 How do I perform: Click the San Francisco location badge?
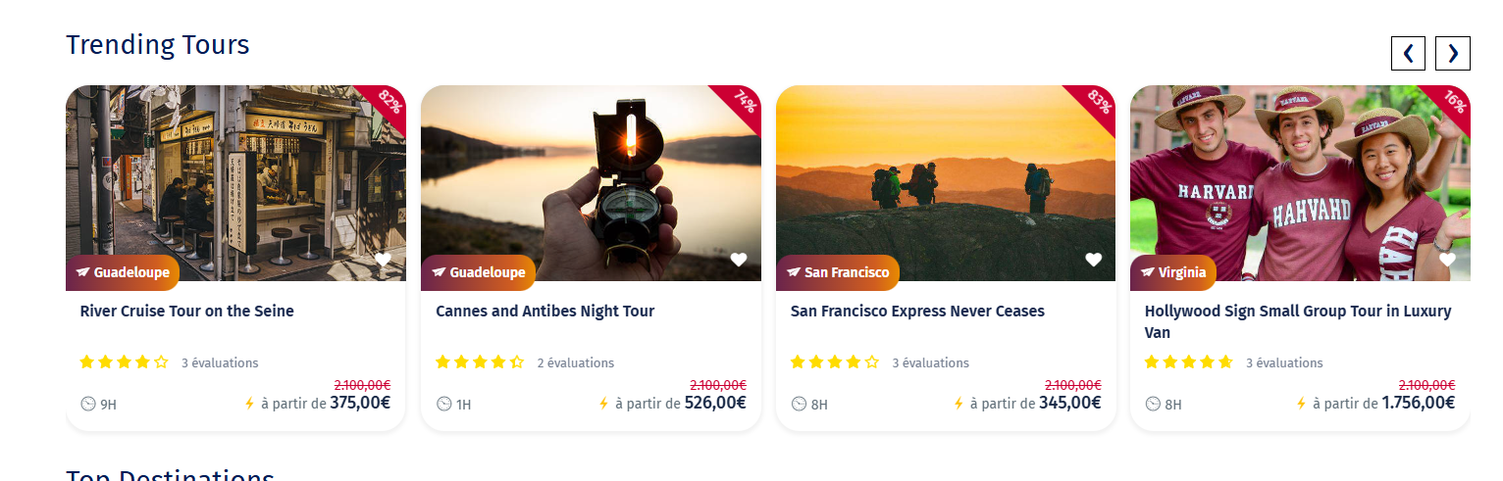[x=837, y=272]
